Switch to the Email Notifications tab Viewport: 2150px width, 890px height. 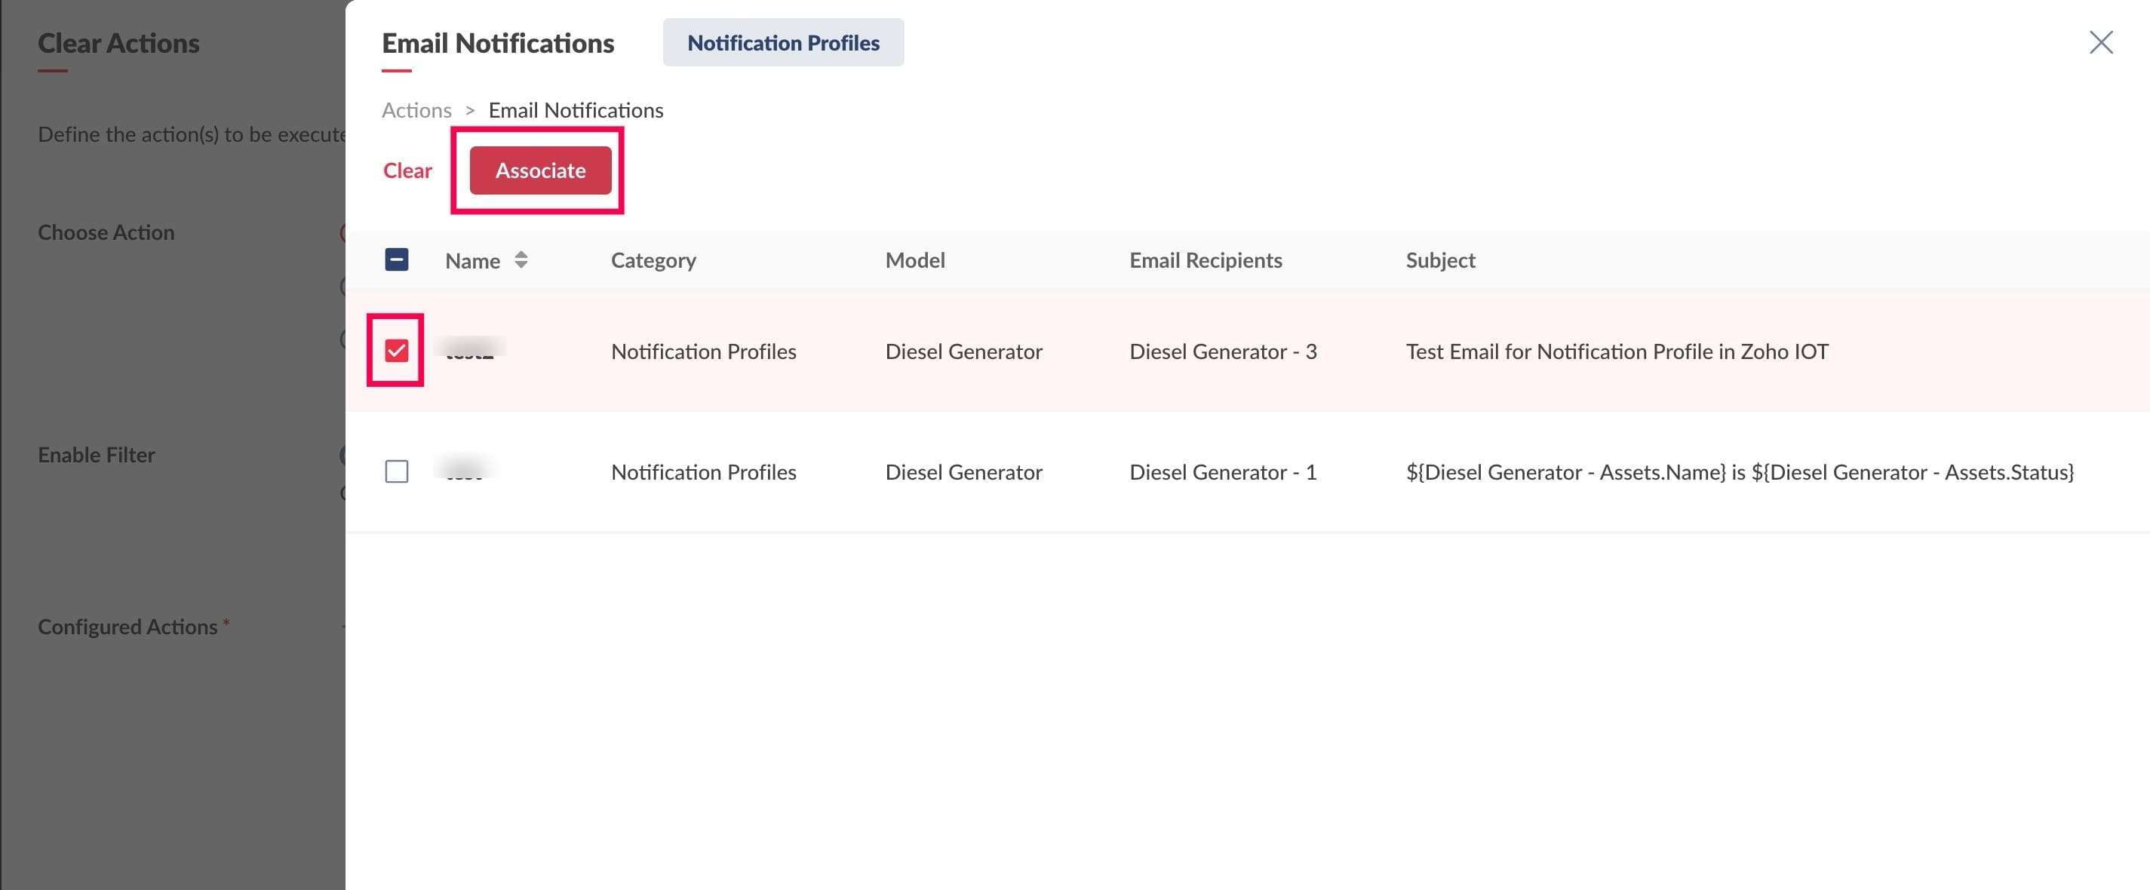[x=497, y=42]
